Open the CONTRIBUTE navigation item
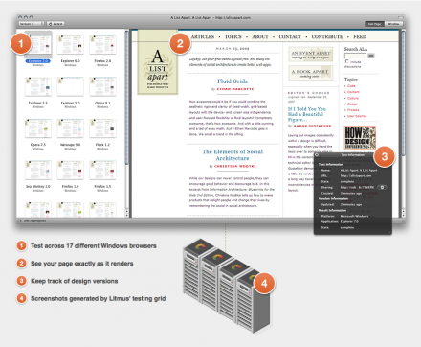The image size is (421, 347). 327,36
